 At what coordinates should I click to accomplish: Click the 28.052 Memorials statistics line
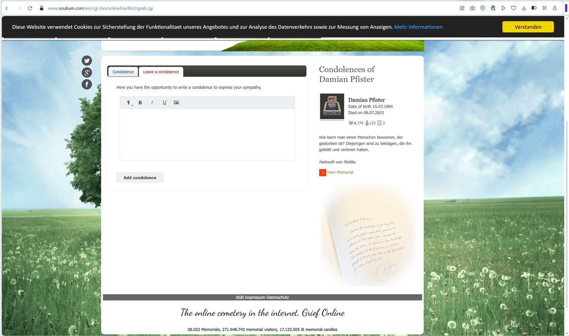tap(262, 330)
